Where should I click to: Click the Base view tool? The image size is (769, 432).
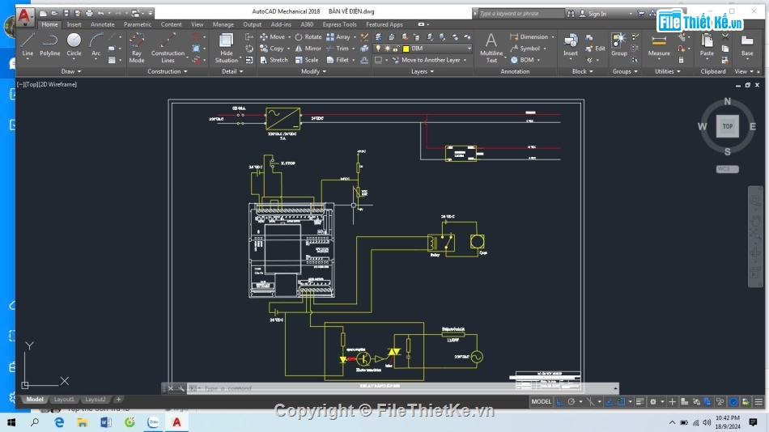tap(747, 44)
